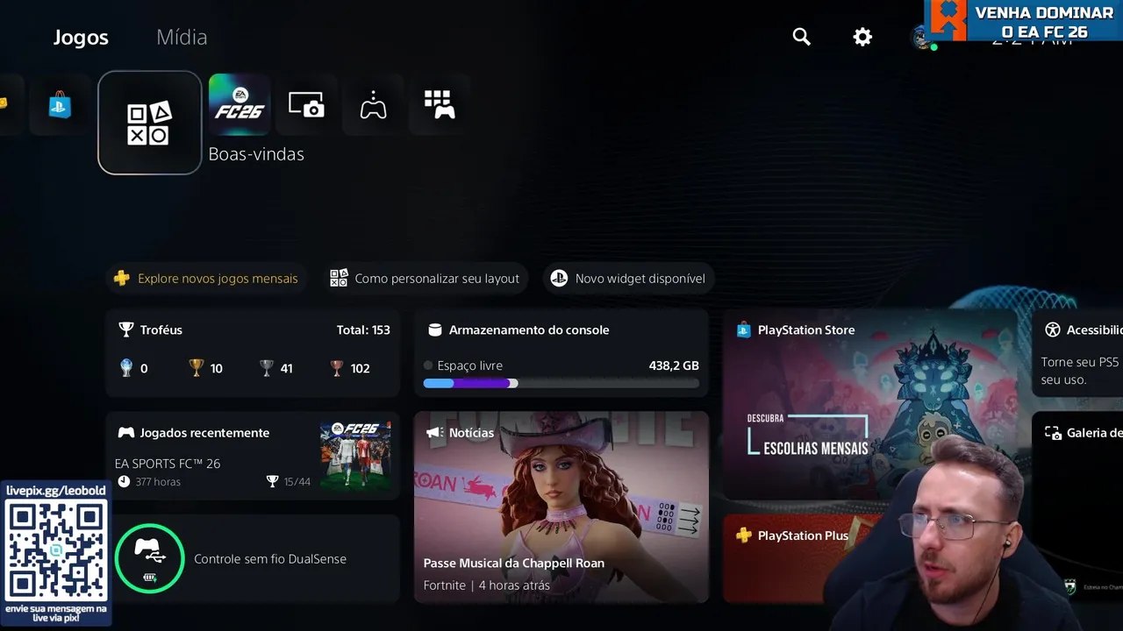Open the controller share tile
This screenshot has height=631, width=1123.
(x=373, y=105)
